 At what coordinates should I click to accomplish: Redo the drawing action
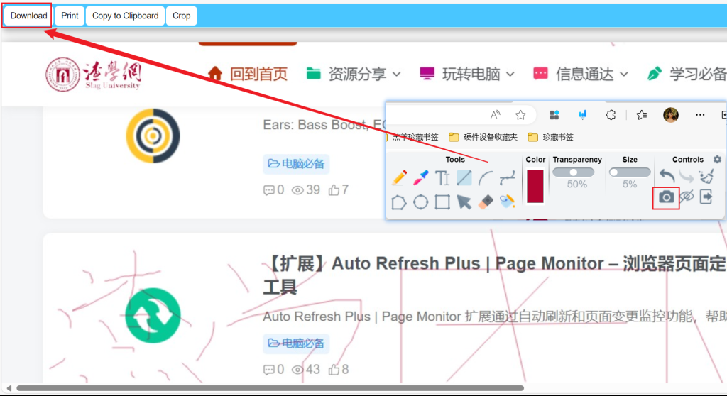click(687, 176)
